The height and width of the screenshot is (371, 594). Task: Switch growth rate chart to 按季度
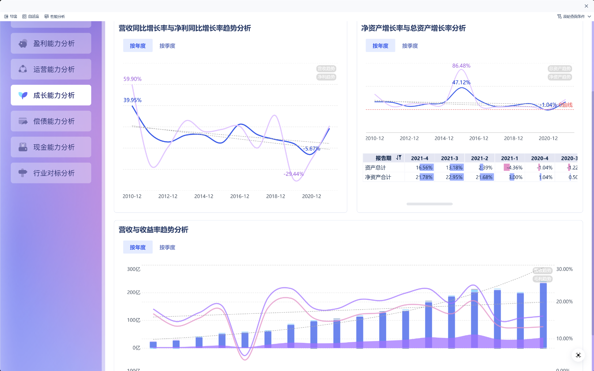pos(167,46)
